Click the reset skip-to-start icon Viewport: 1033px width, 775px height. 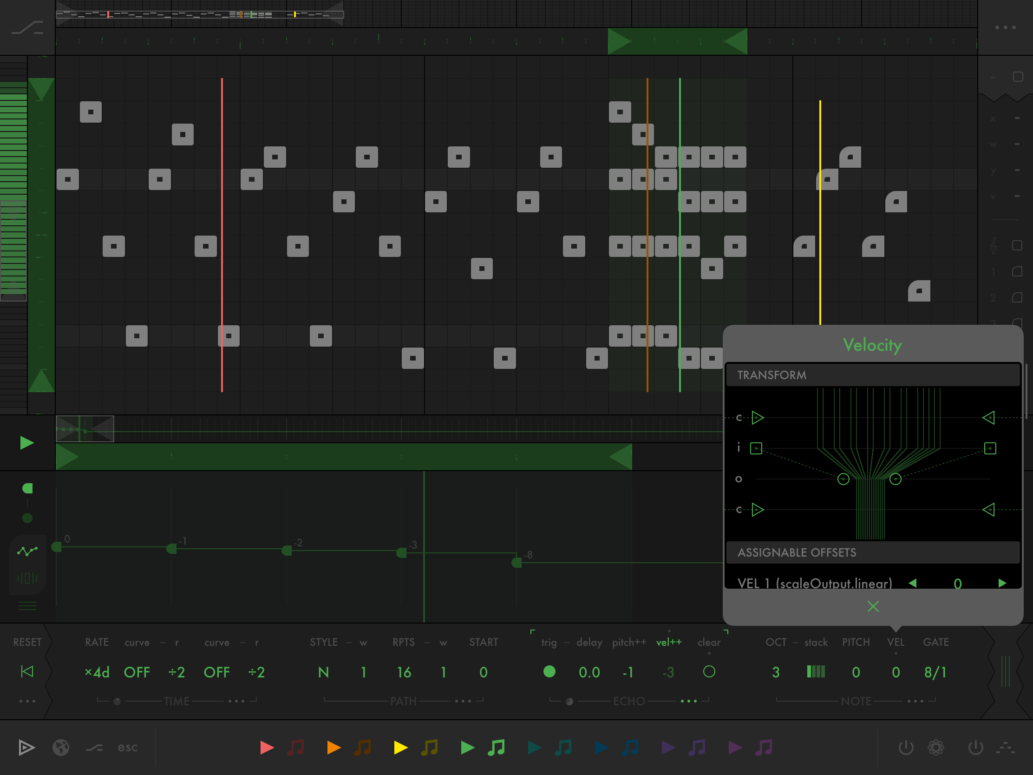[27, 672]
